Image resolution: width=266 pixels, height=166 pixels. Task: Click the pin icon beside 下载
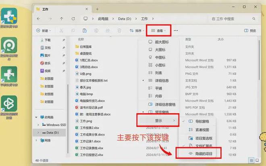point(64,40)
